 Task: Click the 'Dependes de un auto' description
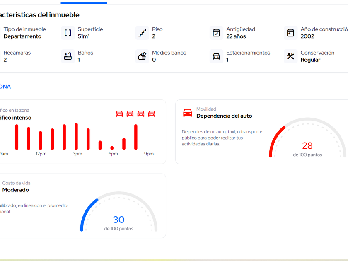pos(222,138)
